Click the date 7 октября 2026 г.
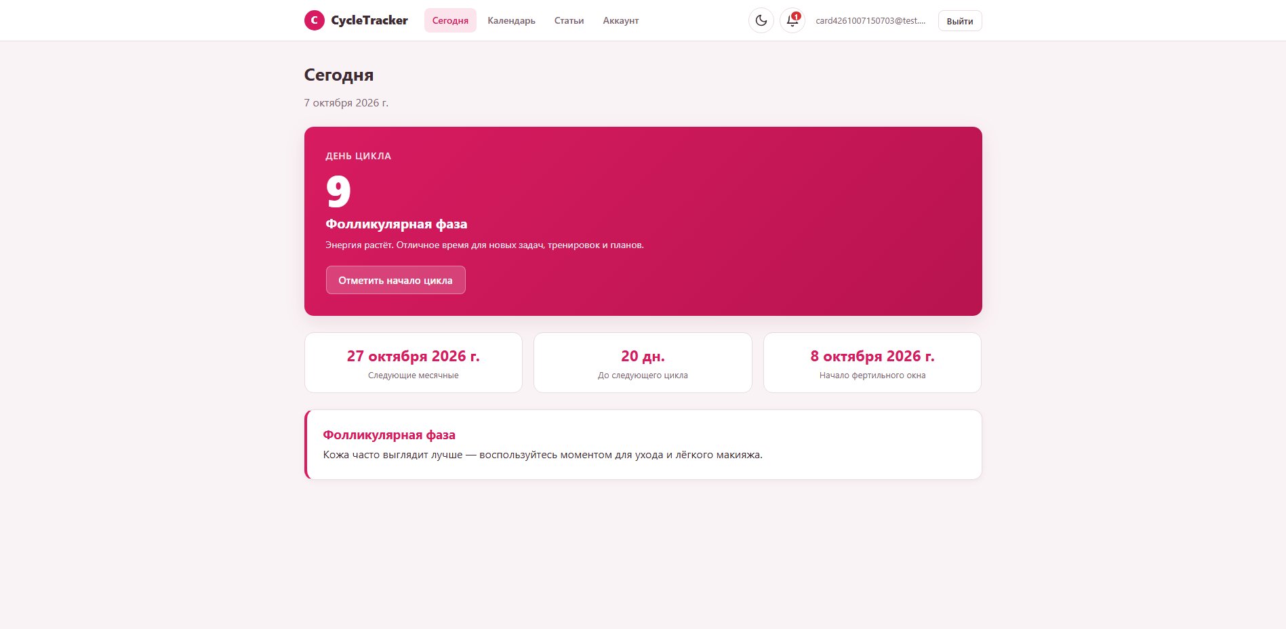Image resolution: width=1286 pixels, height=629 pixels. pyautogui.click(x=346, y=103)
